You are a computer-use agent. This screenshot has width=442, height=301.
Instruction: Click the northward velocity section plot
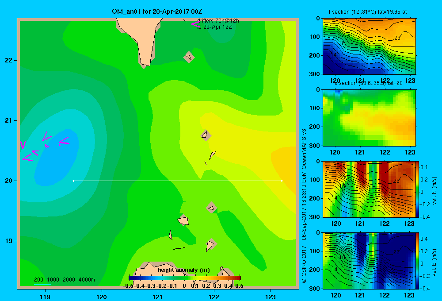[369, 189]
